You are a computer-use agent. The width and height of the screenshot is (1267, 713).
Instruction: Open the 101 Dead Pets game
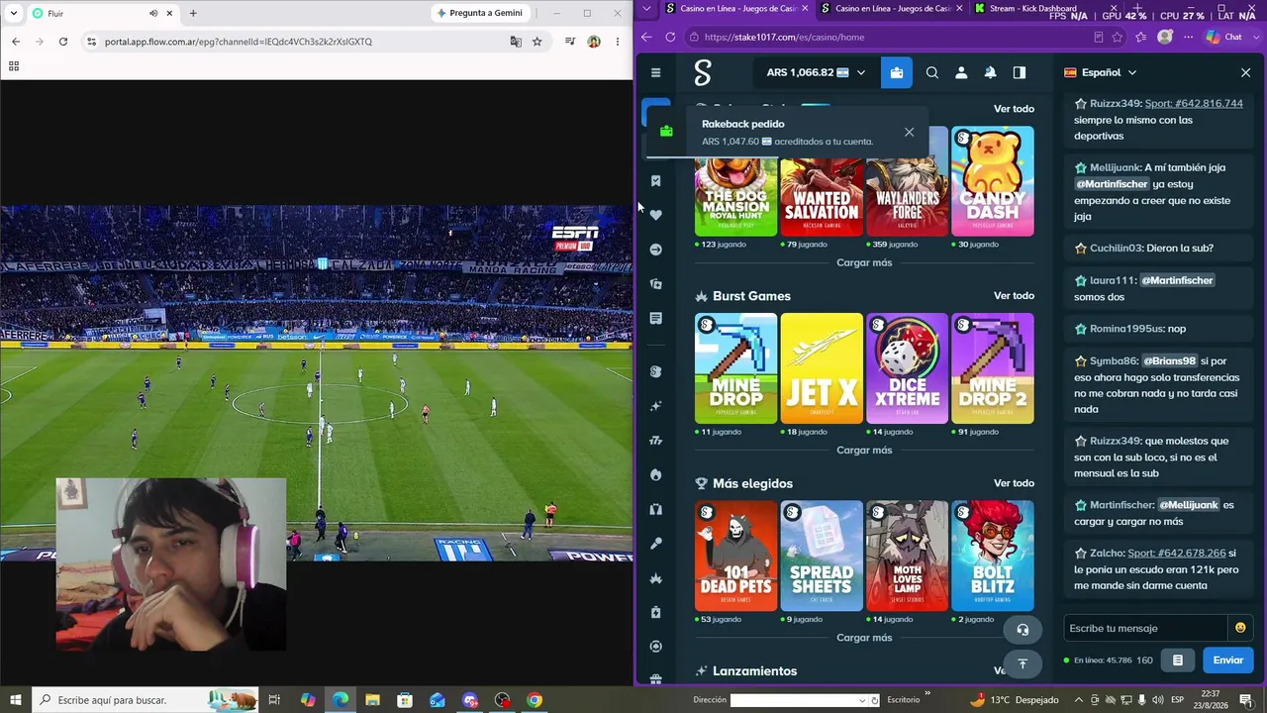[x=735, y=556]
